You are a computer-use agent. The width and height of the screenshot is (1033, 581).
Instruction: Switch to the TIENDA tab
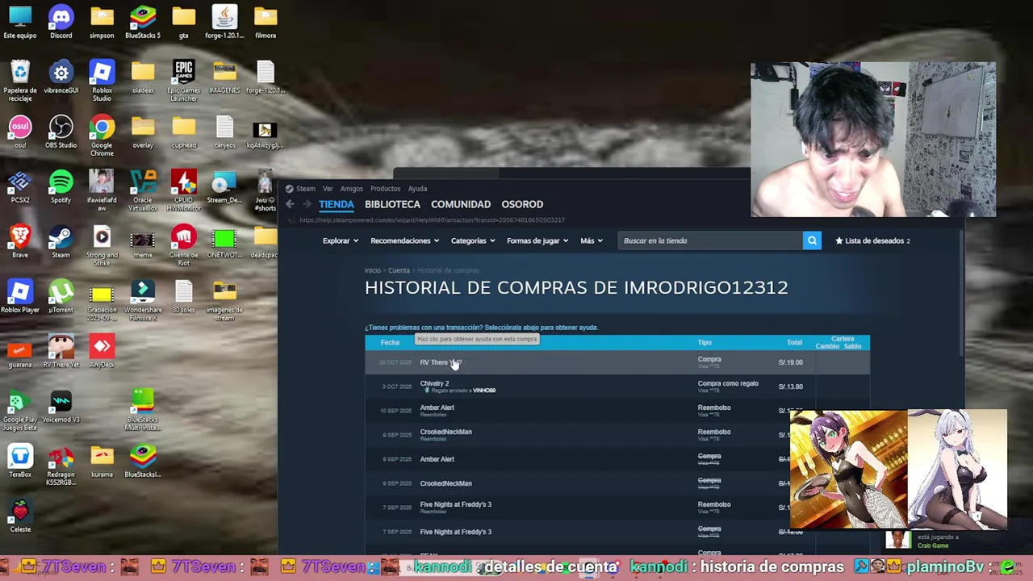(x=337, y=204)
